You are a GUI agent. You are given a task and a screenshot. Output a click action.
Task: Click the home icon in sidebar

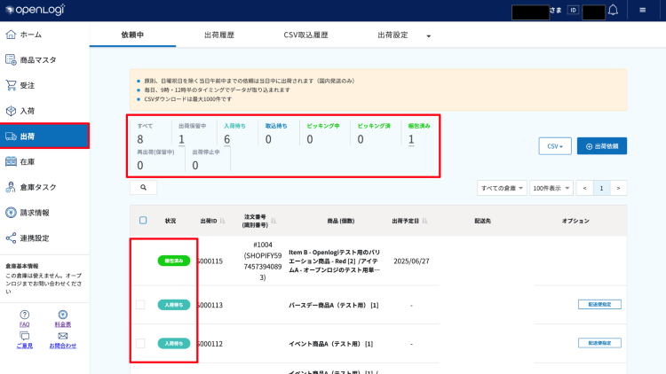pyautogui.click(x=11, y=35)
